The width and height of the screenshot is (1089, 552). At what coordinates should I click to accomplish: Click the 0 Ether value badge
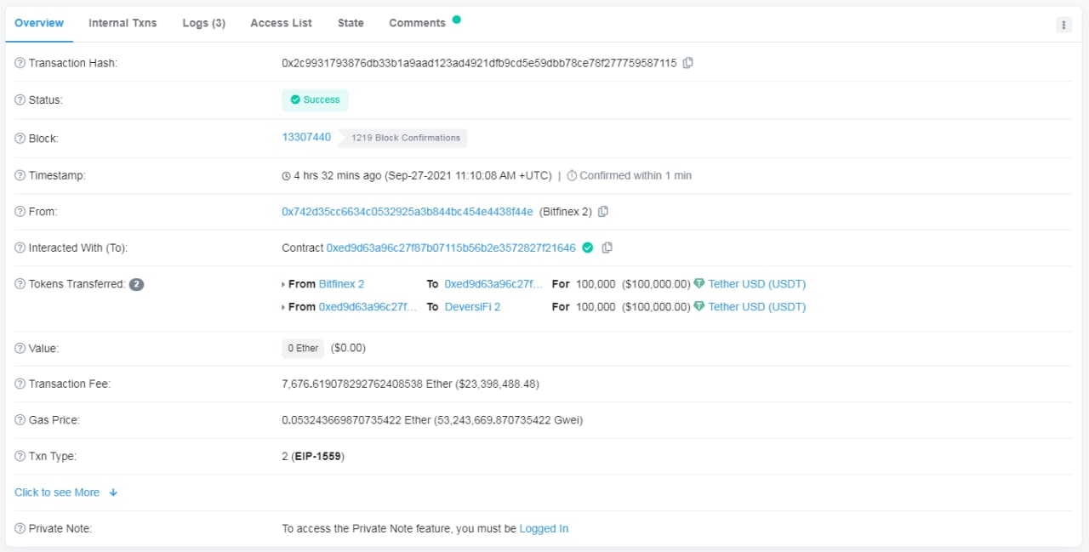click(303, 348)
